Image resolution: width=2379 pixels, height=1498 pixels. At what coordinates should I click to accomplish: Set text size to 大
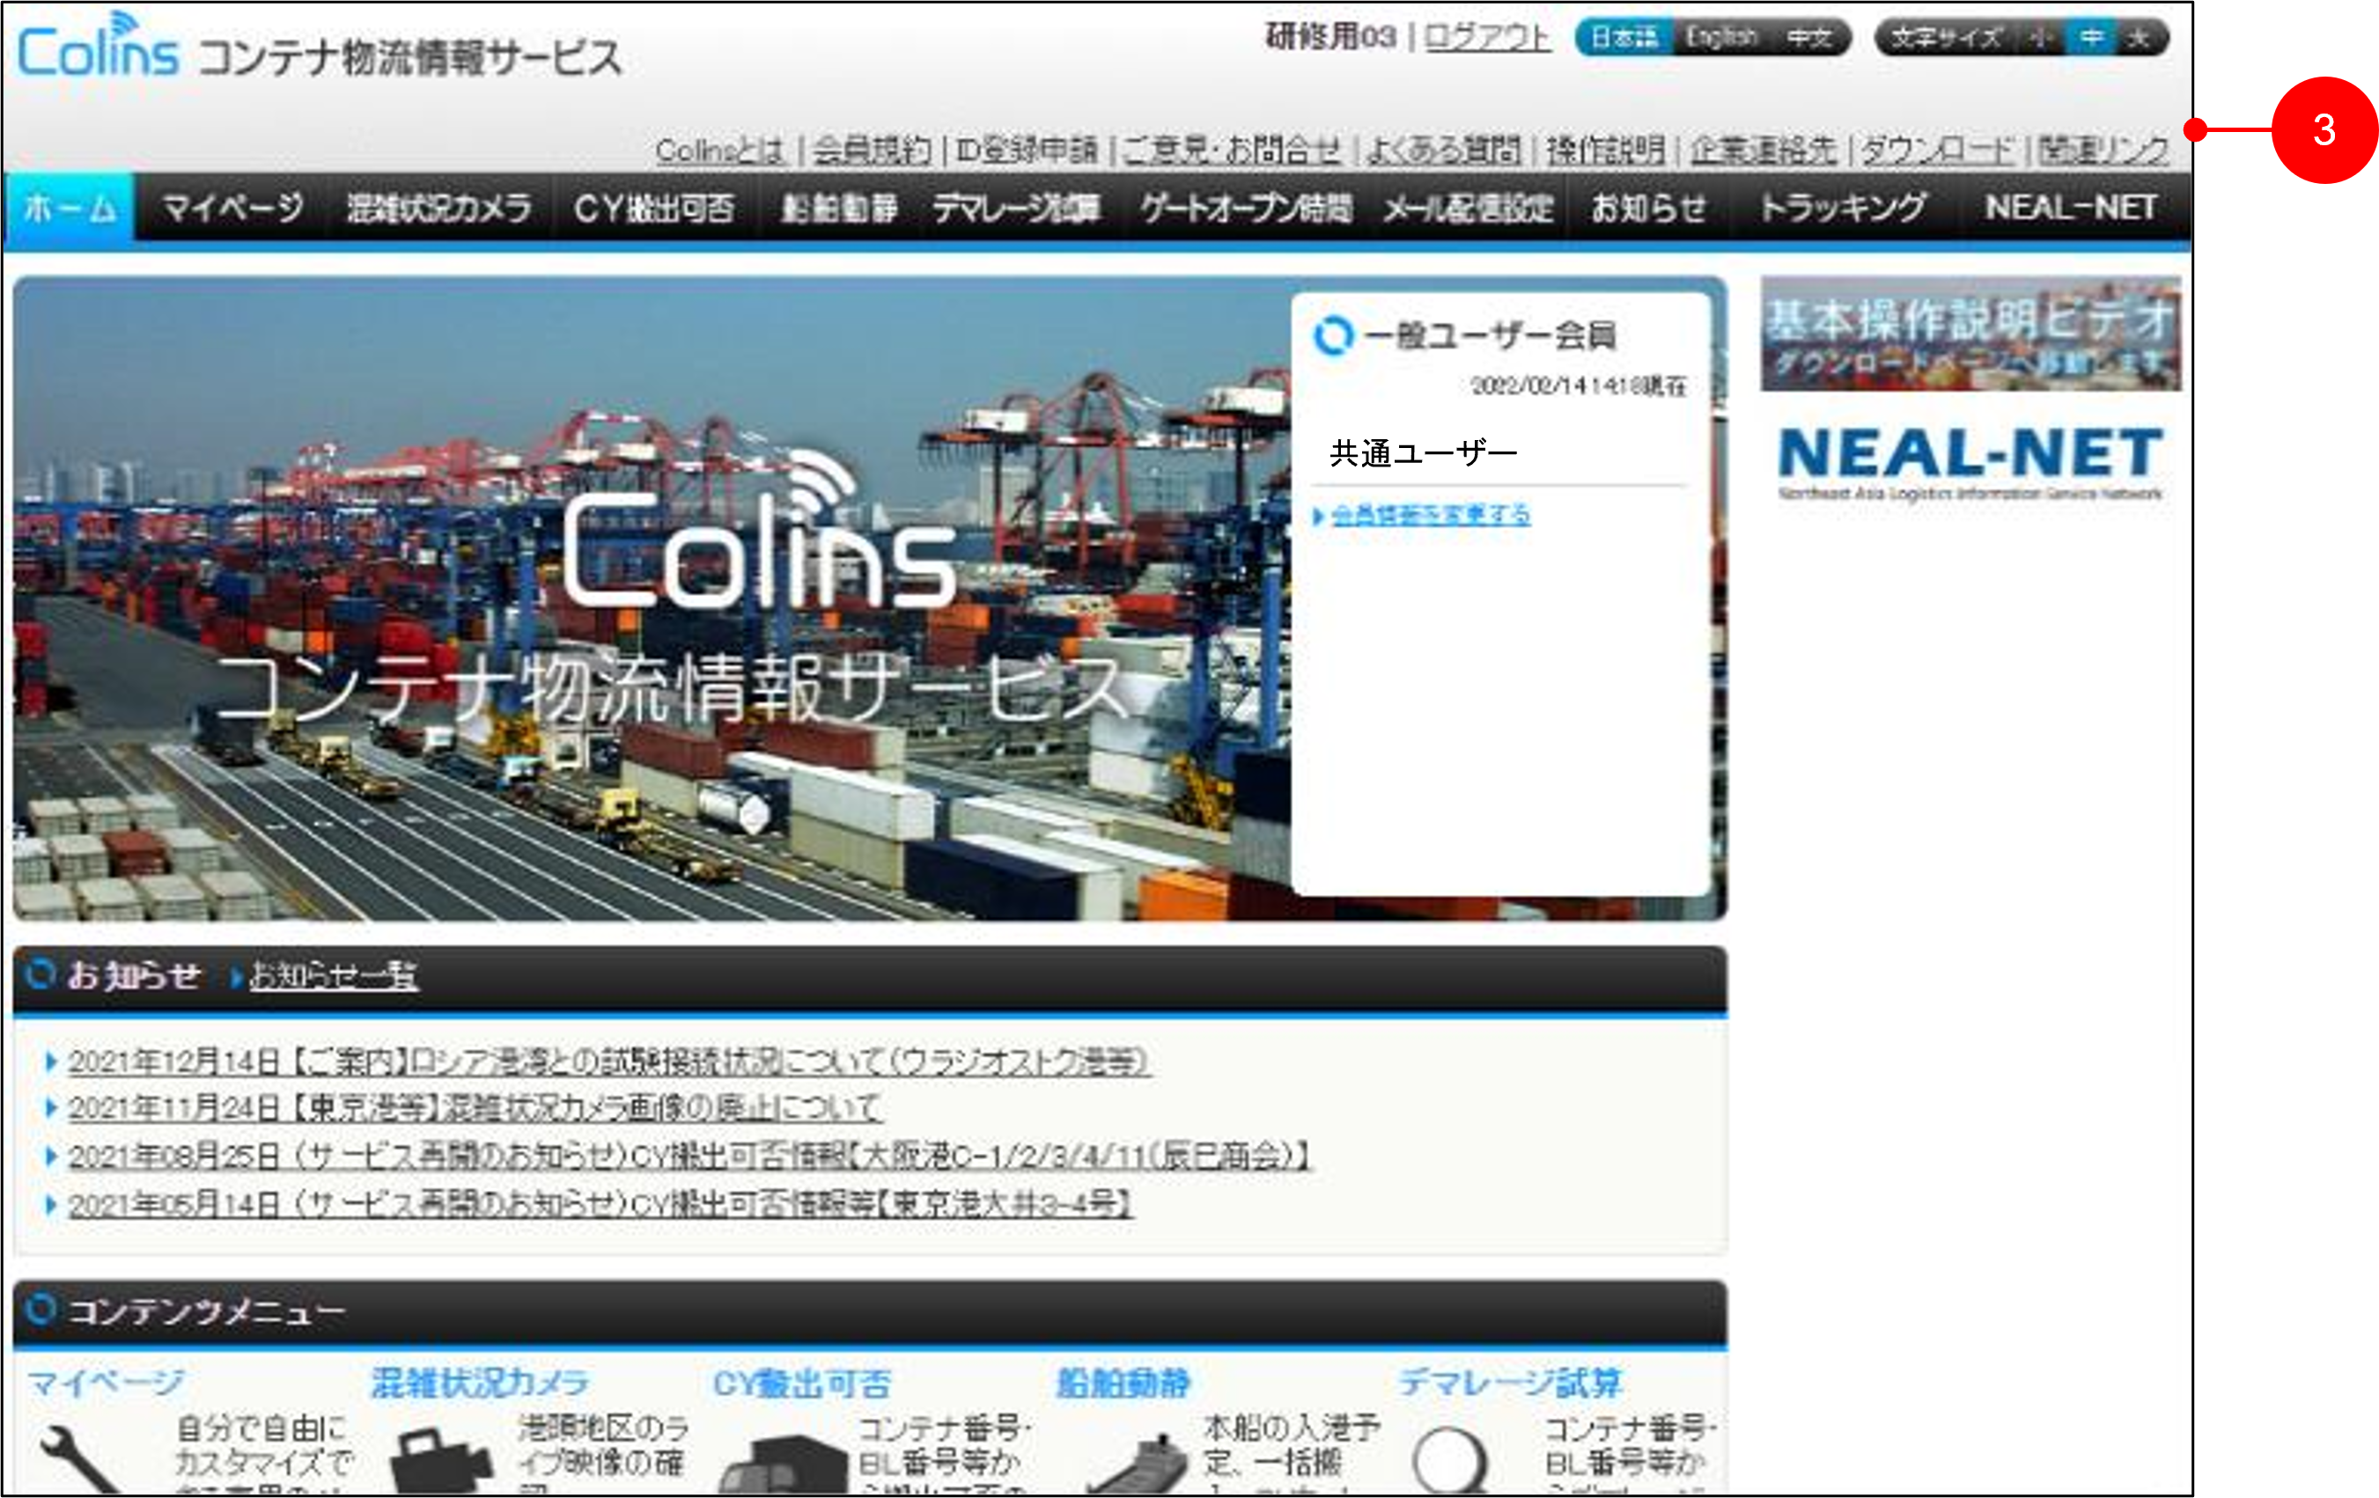click(2138, 38)
